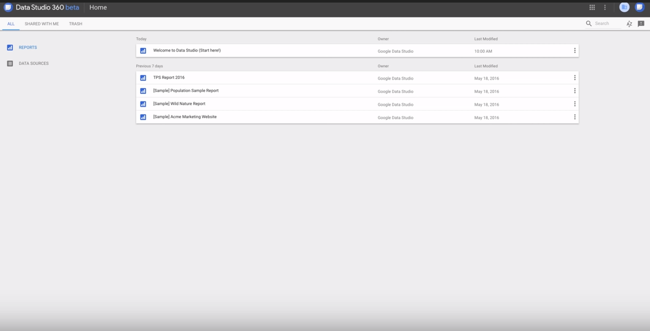The width and height of the screenshot is (650, 331).
Task: Open the Google apps grid icon
Action: click(x=592, y=7)
